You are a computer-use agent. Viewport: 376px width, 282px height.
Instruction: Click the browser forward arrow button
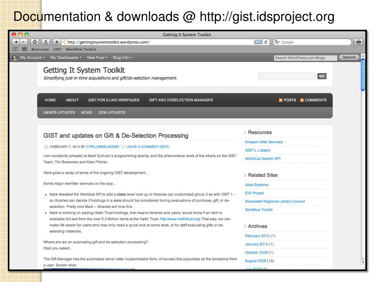tap(24, 42)
